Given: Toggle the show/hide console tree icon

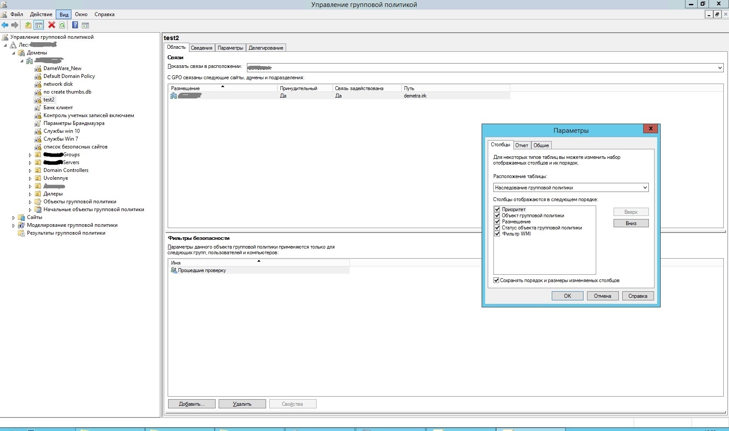Looking at the screenshot, I should pos(39,25).
